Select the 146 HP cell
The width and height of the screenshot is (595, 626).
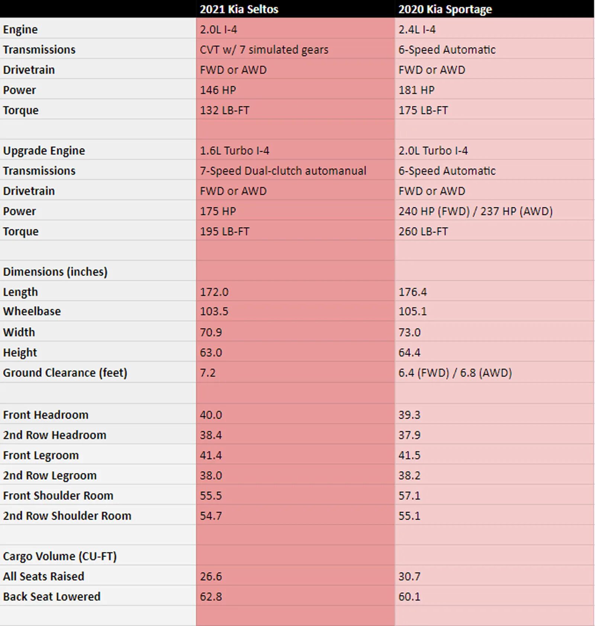(295, 90)
